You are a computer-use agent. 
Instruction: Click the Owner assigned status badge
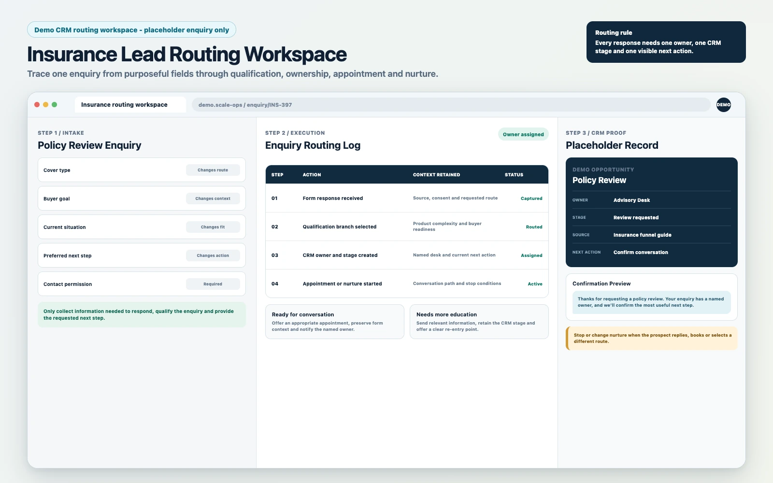click(523, 134)
